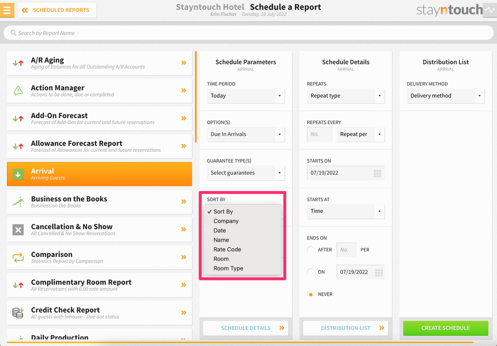Image resolution: width=497 pixels, height=346 pixels.
Task: Choose checked Sort By option in list
Action: (243, 211)
